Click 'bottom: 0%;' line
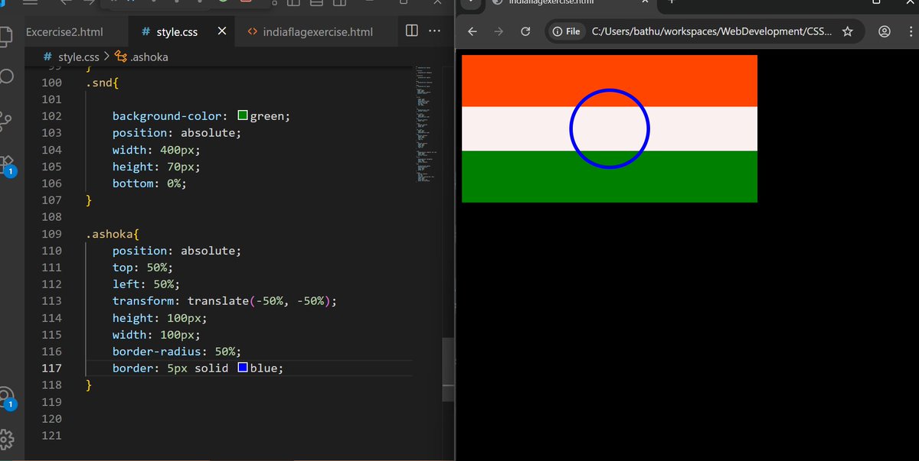 (x=149, y=183)
